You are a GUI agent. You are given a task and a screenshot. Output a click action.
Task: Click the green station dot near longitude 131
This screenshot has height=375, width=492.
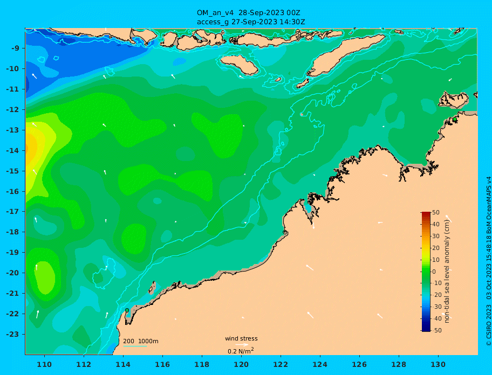pyautogui.click(x=455, y=119)
